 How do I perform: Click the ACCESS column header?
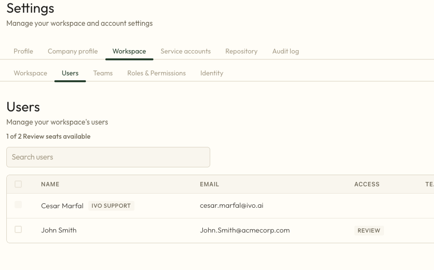tap(367, 184)
